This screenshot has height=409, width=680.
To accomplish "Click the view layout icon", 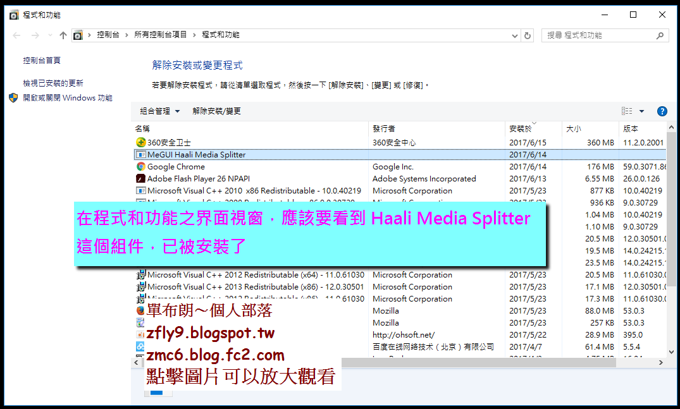I will tap(627, 111).
